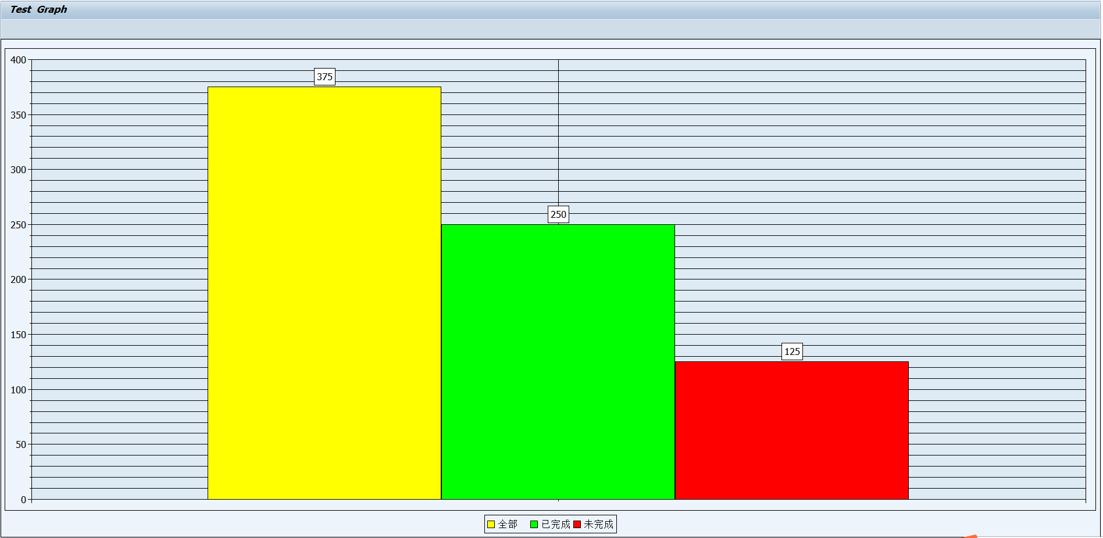The image size is (1103, 538).
Task: Click red legend swatch for 未完成
Action: pos(577,525)
